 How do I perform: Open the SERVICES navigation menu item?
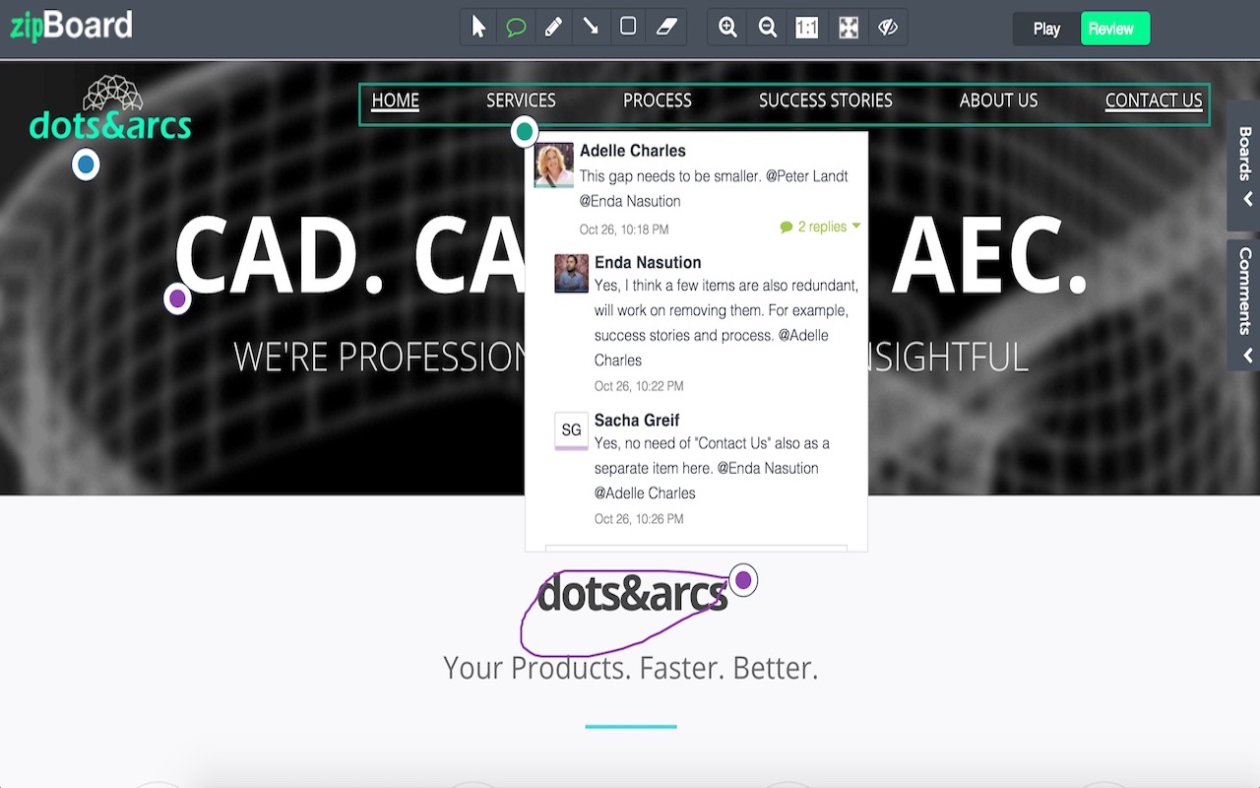coord(521,100)
